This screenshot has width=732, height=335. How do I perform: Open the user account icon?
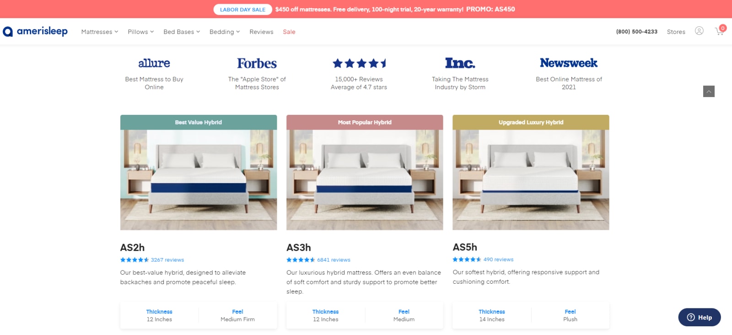pyautogui.click(x=699, y=31)
